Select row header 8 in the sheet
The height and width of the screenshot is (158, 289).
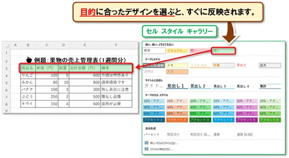[x=7, y=104]
